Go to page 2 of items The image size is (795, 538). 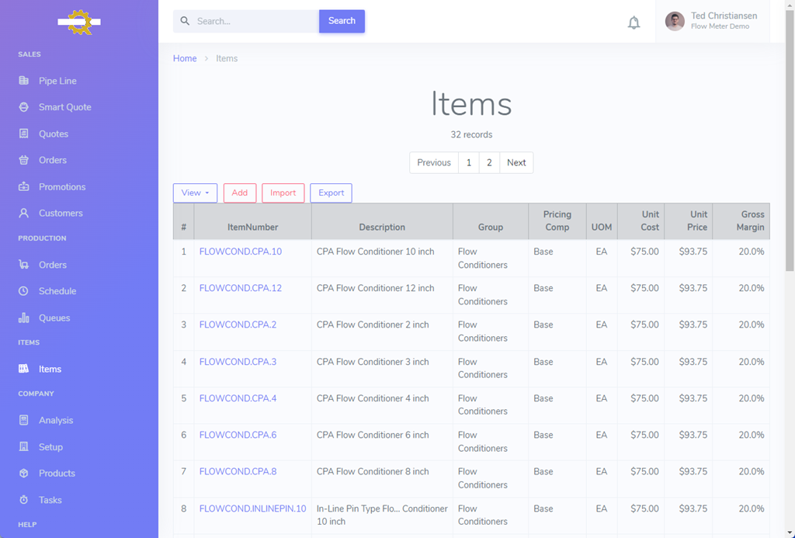point(489,163)
